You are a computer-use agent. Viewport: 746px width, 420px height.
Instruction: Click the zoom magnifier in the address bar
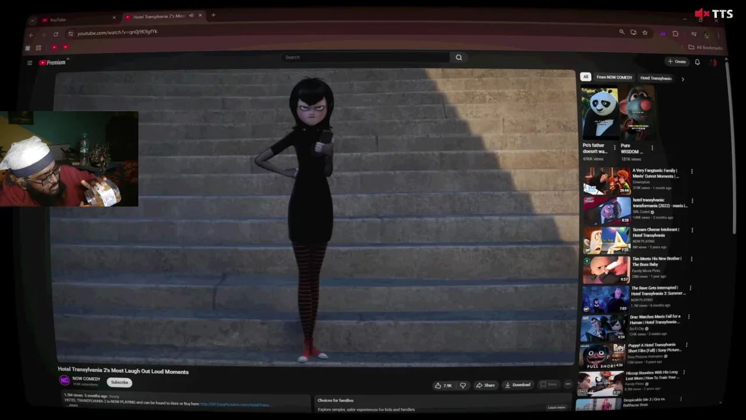pyautogui.click(x=622, y=32)
